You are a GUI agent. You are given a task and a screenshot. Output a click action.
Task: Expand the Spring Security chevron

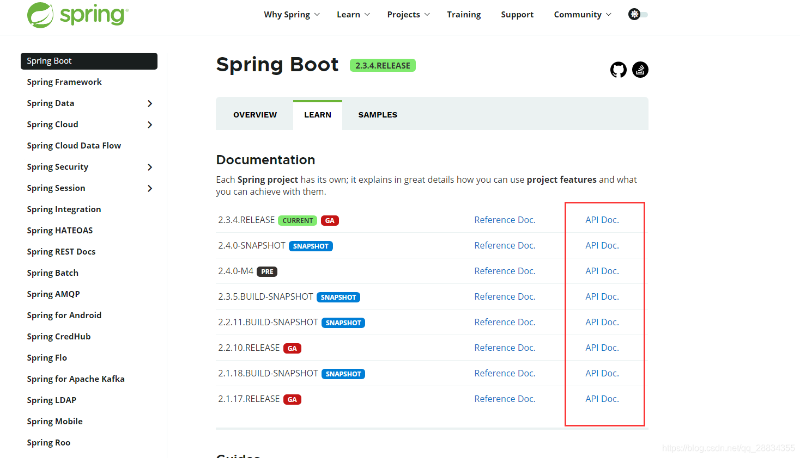tap(150, 167)
